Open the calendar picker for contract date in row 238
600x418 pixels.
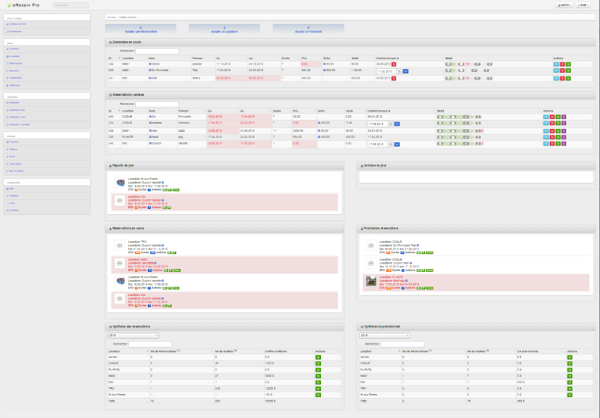tap(399, 71)
